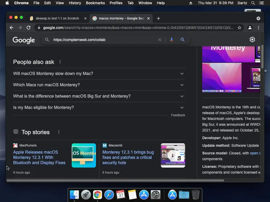Open Calendar from the Dock

120,195
